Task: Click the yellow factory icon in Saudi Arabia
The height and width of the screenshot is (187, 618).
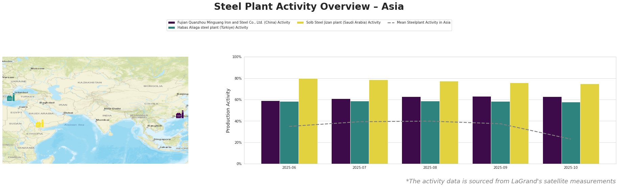Action: click(x=40, y=124)
